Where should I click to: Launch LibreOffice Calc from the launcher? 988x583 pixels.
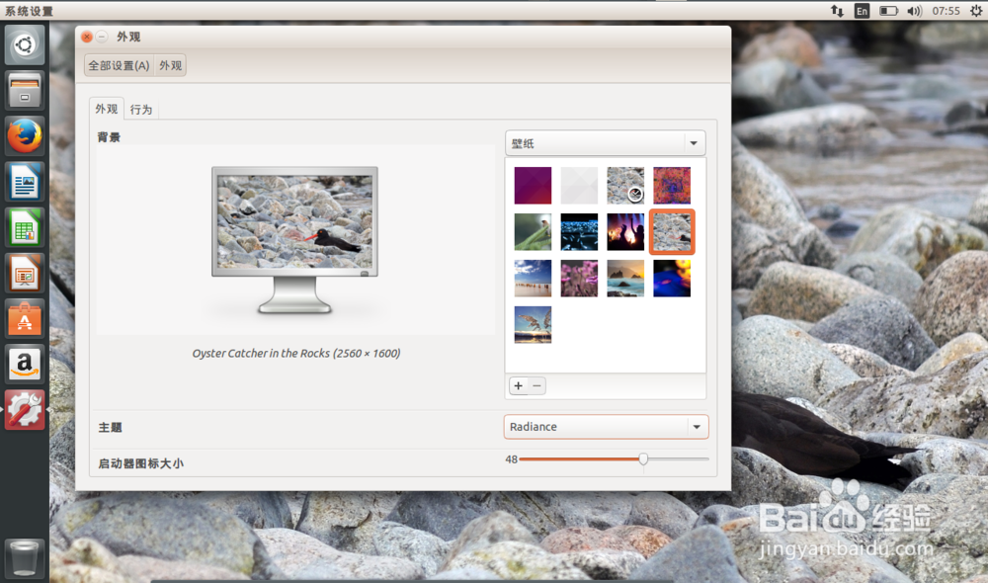(24, 226)
